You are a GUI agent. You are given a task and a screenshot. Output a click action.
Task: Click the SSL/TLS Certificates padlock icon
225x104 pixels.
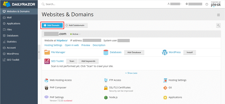click(106, 88)
